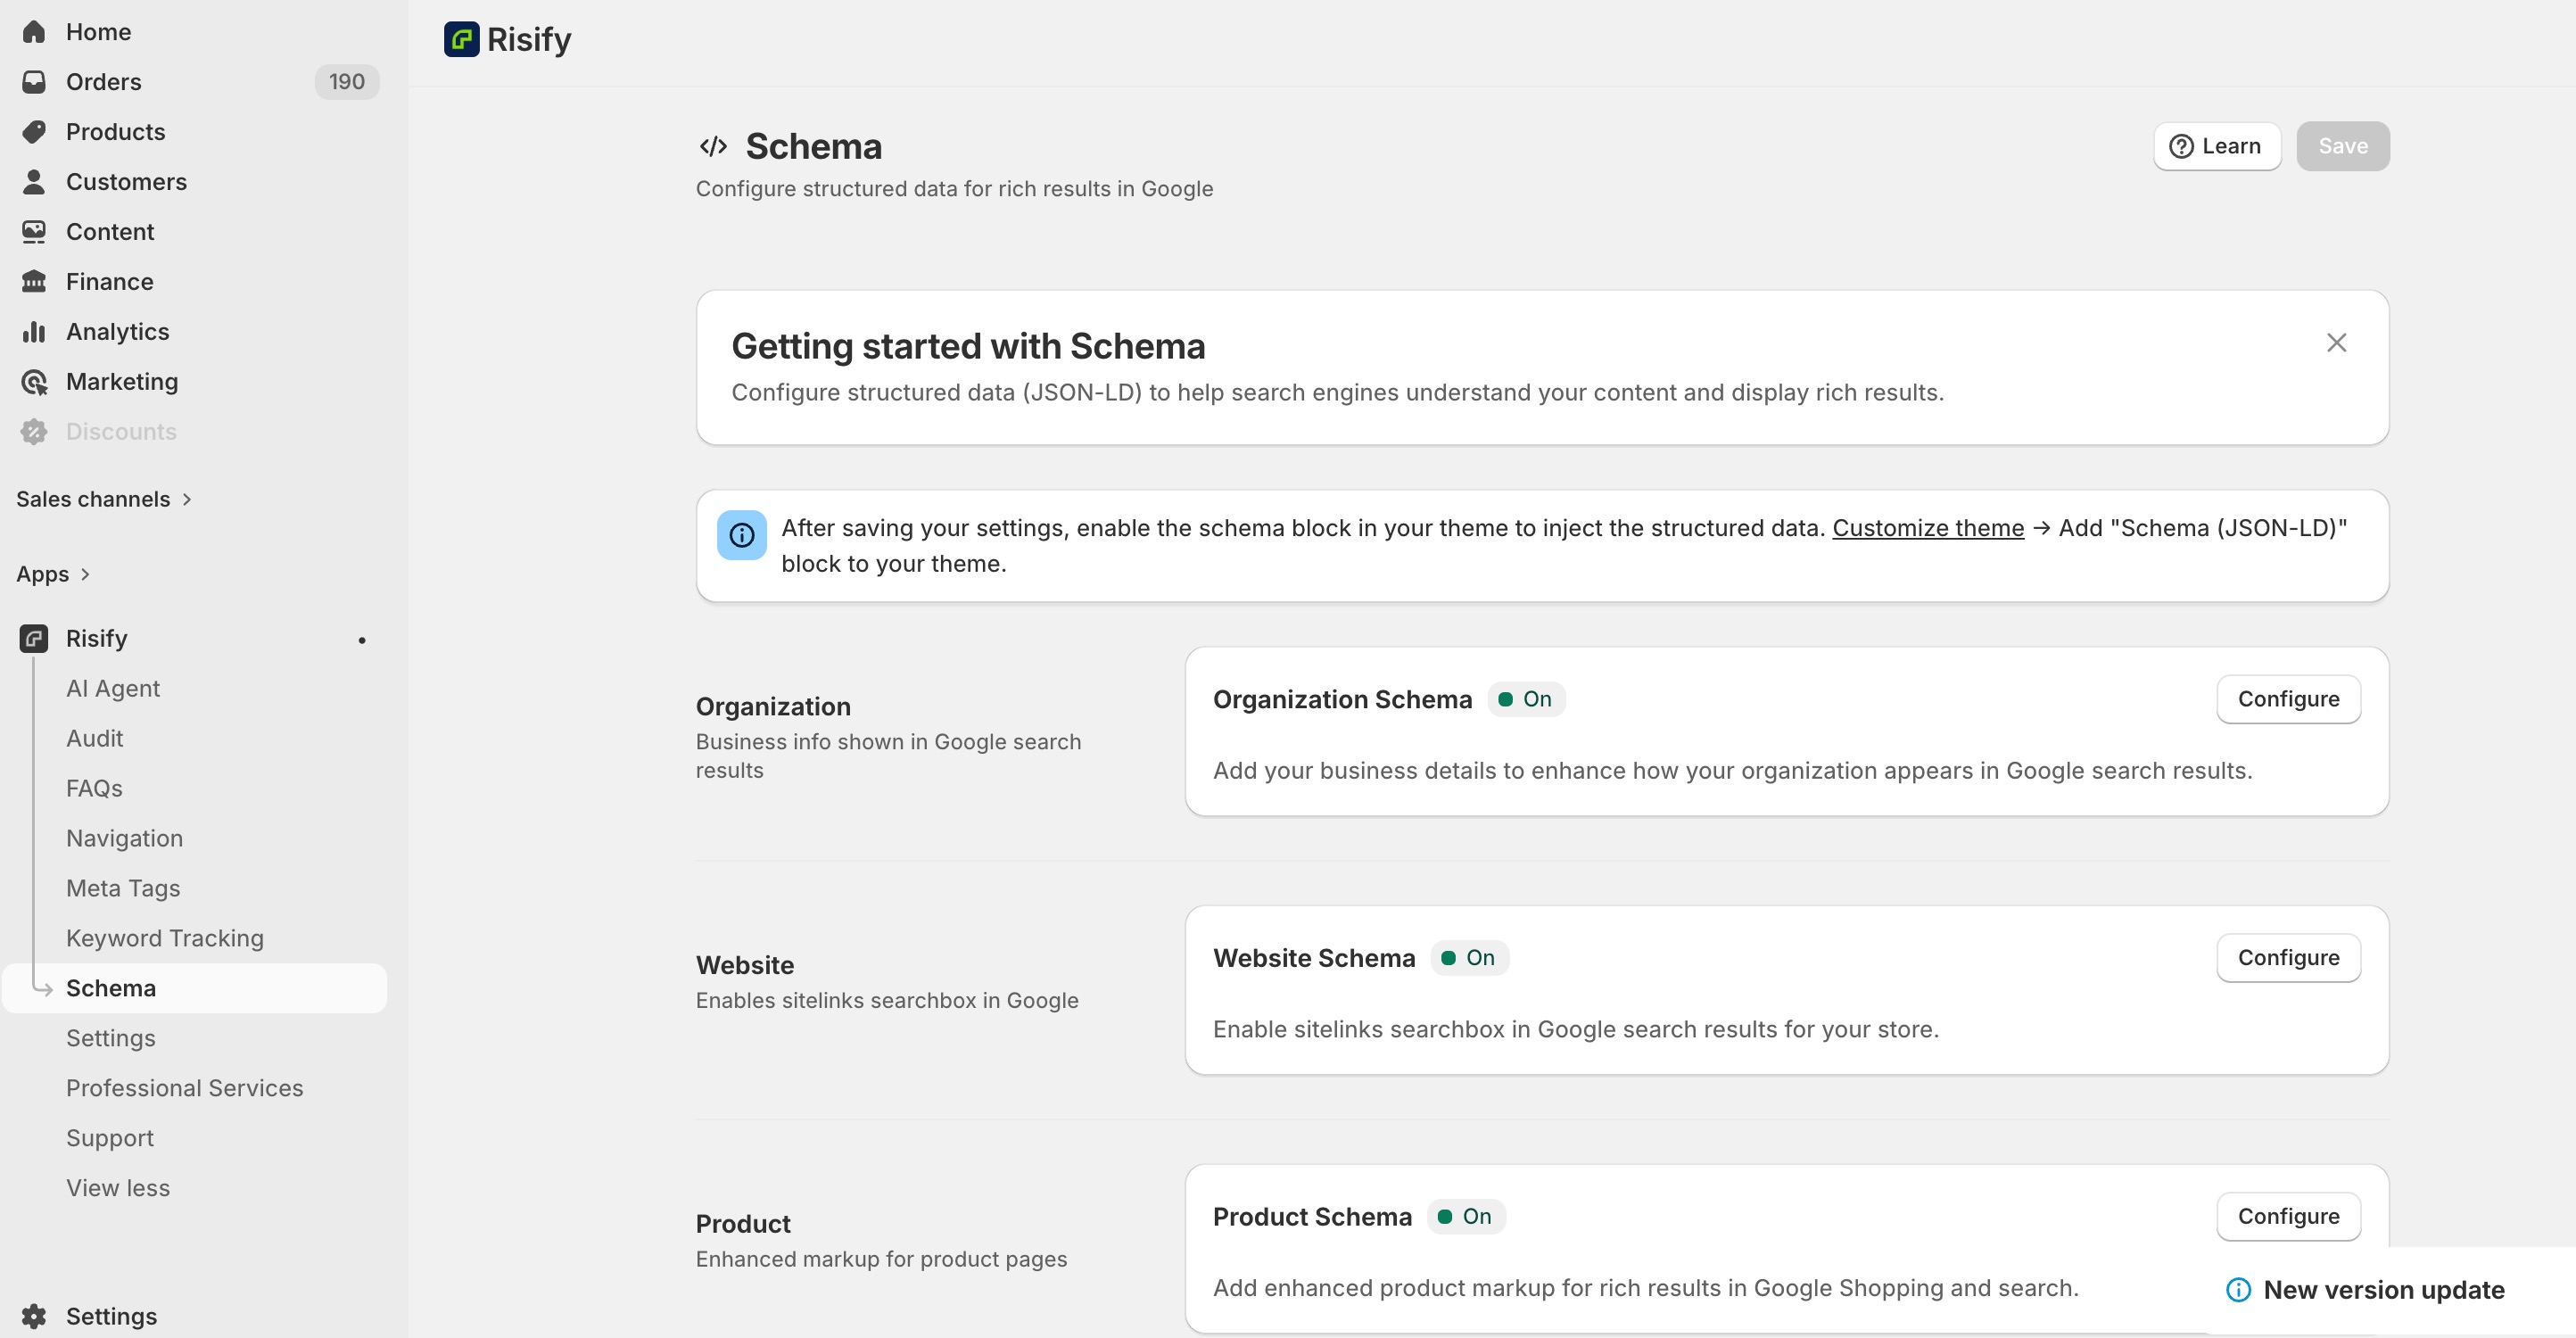Toggle the Website Schema On badge
Image resolution: width=2576 pixels, height=1338 pixels.
[1470, 957]
